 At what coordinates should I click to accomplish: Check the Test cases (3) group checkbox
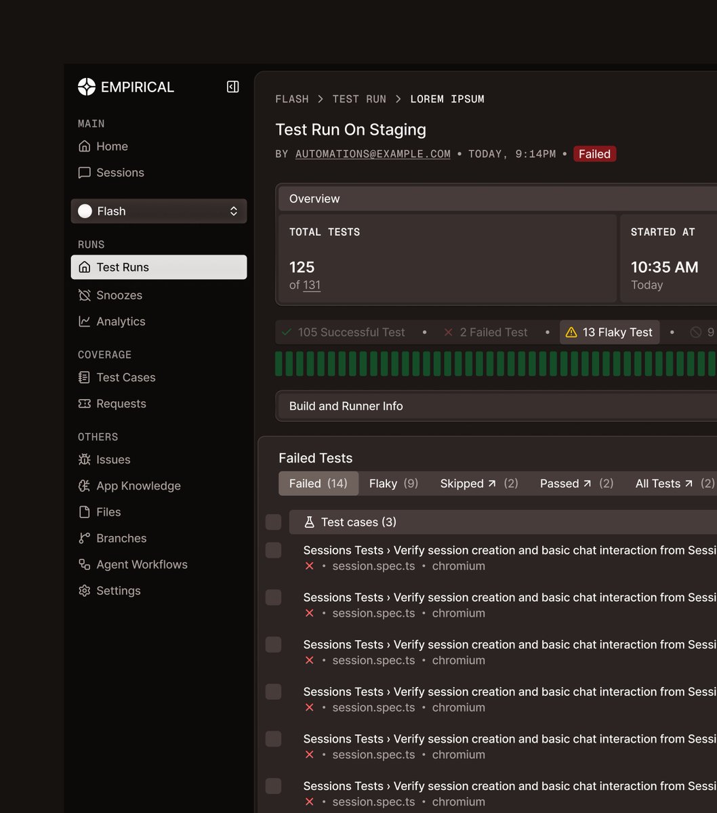tap(273, 522)
